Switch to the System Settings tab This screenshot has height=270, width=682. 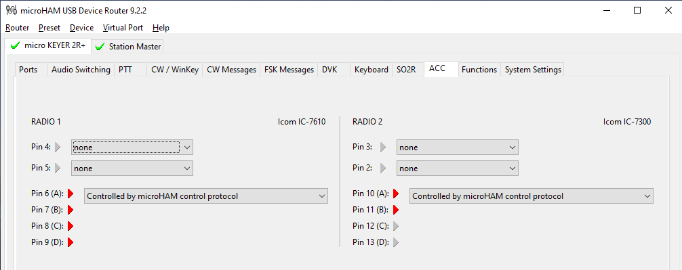click(x=533, y=70)
